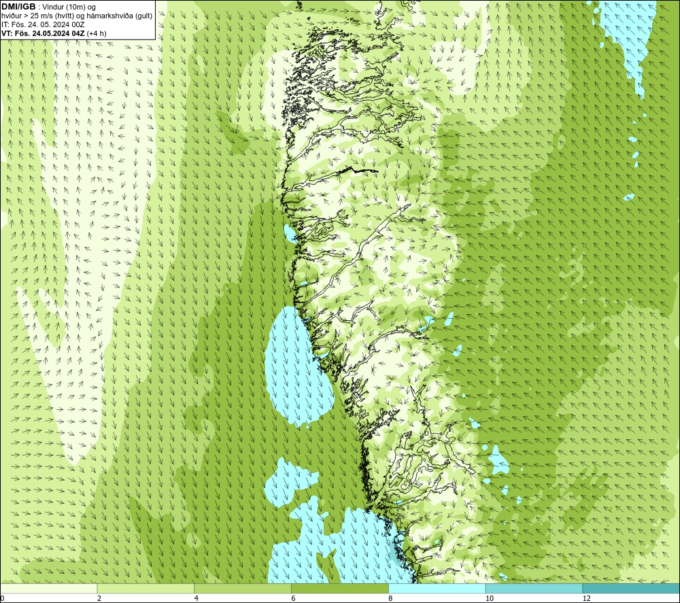The height and width of the screenshot is (603, 680).
Task: Click the 4–6 m/s green swatch
Action: pos(243,588)
